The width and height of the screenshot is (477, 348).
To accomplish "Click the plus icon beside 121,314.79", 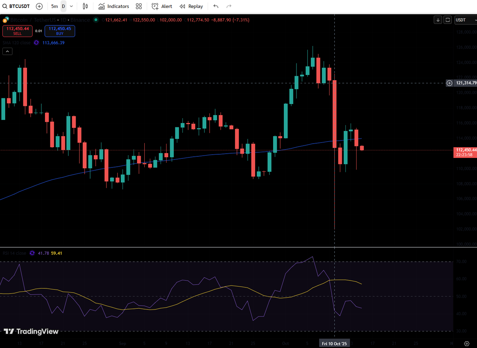I will click(x=449, y=83).
